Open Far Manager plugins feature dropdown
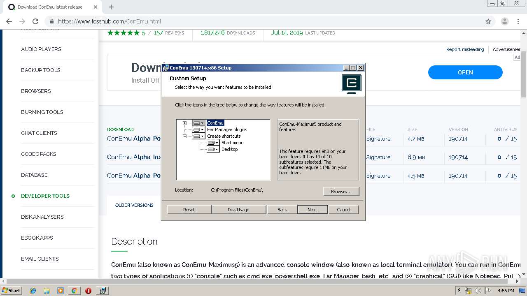This screenshot has width=527, height=296. [x=199, y=129]
